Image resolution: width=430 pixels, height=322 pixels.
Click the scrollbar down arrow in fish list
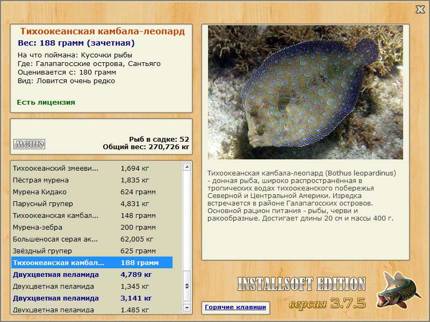(187, 308)
